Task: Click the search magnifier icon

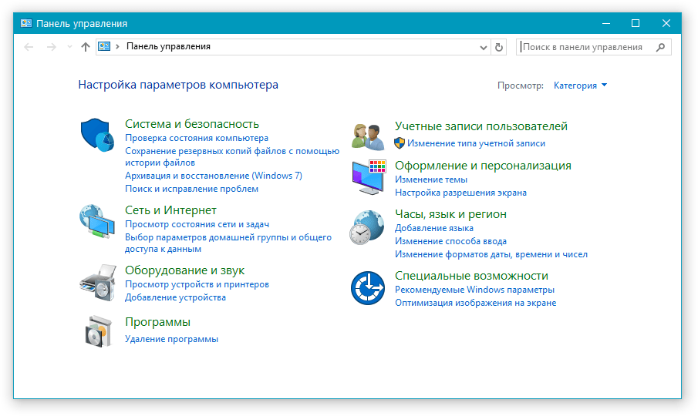Action: click(661, 47)
